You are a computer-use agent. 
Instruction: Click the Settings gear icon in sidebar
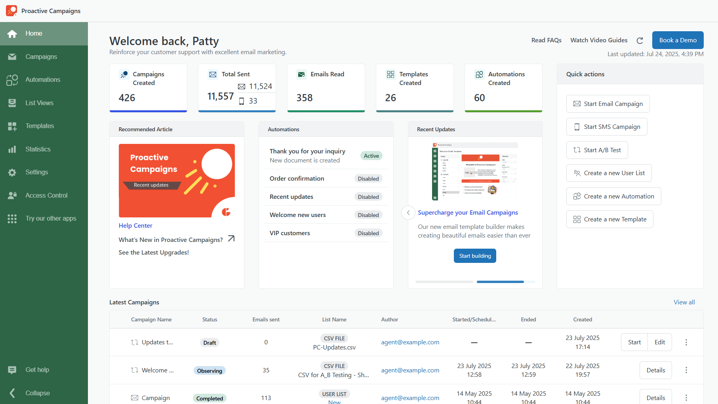point(12,172)
